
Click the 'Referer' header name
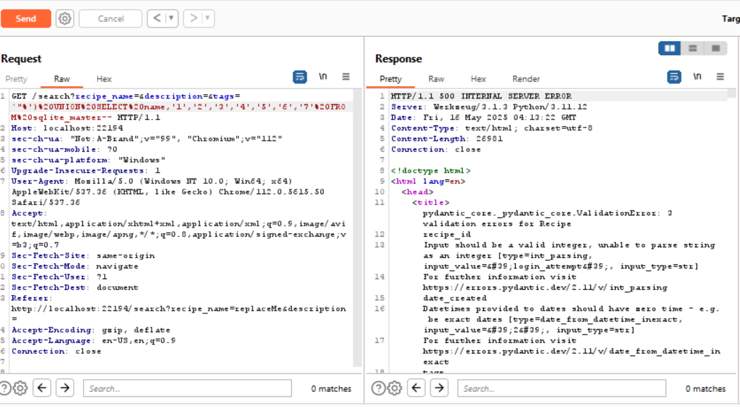[30, 298]
